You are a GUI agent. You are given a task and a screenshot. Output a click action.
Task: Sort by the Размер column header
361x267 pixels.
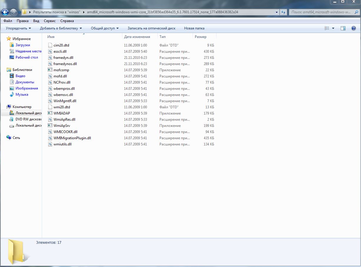(x=204, y=37)
